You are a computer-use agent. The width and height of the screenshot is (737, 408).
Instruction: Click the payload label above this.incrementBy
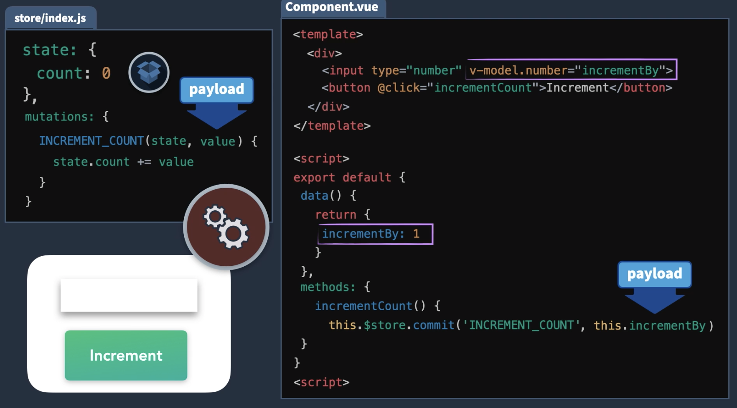(x=655, y=274)
